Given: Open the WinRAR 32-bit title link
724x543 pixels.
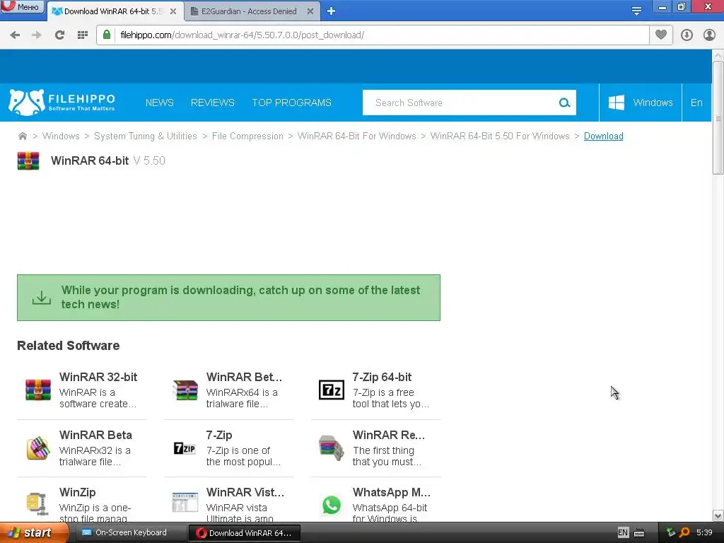Looking at the screenshot, I should click(x=98, y=377).
